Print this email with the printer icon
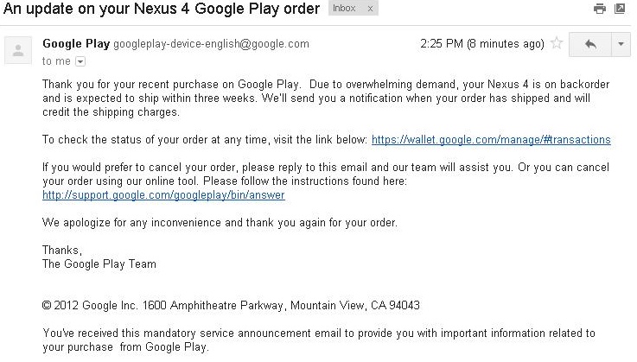Viewport: 637px width, 362px height. [600, 10]
